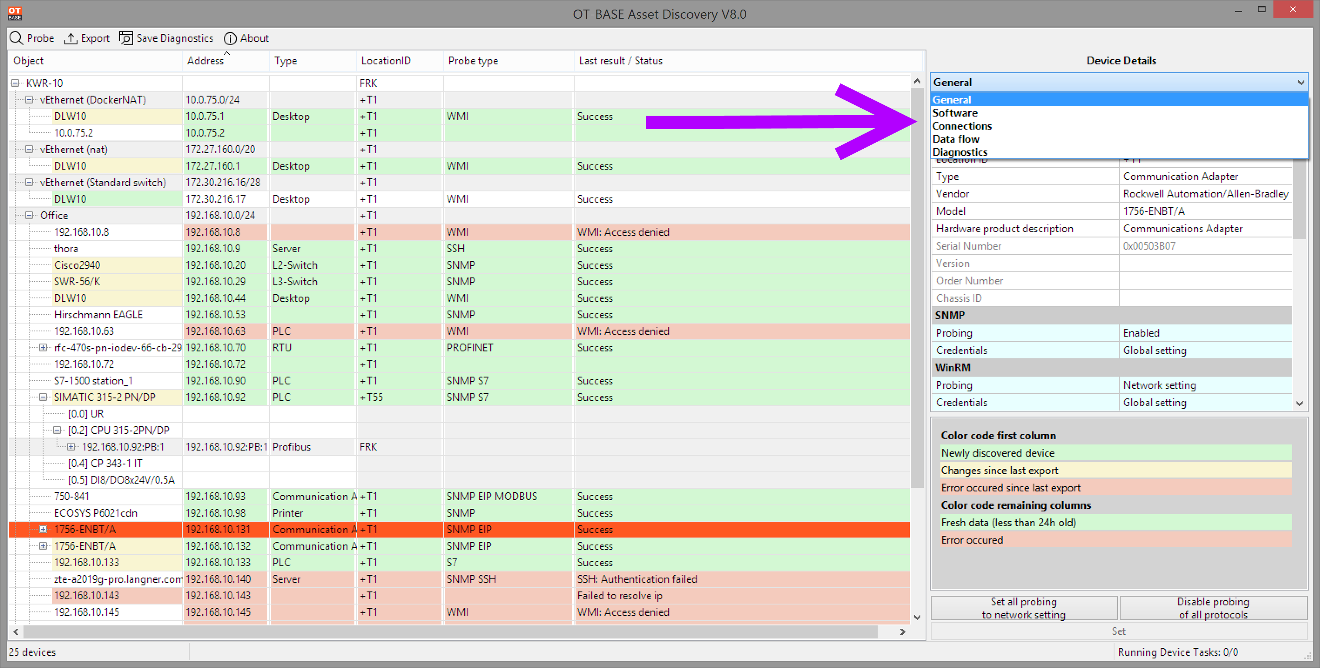Open the About info icon
Screen dimensions: 1320x668
(230, 38)
